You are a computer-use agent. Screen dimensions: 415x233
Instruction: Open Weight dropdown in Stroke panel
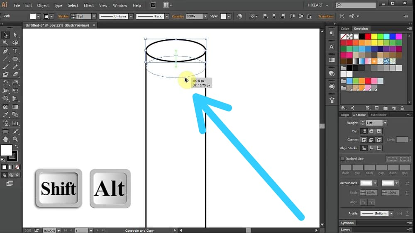click(385, 123)
